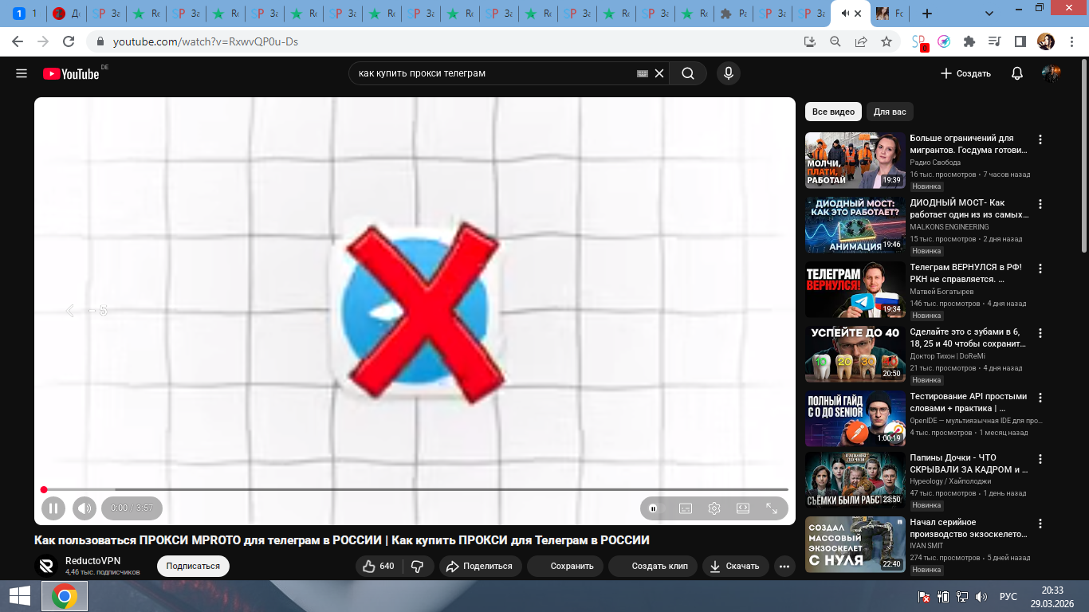Screen dimensions: 1089x612
Task: Open Тестирование API простыми словами video
Action: point(968,402)
